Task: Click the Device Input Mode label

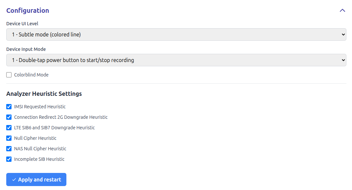Action: (26, 49)
